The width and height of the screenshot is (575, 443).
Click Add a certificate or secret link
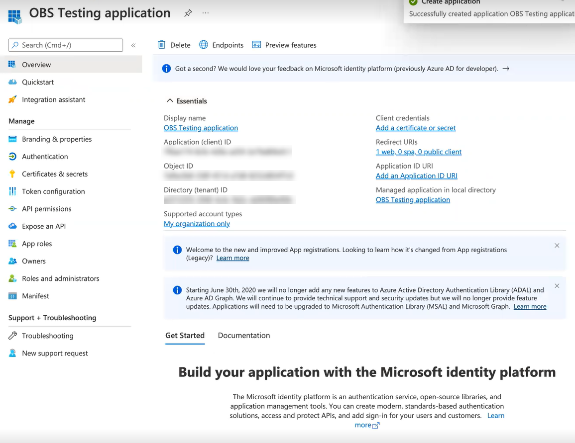(x=416, y=128)
